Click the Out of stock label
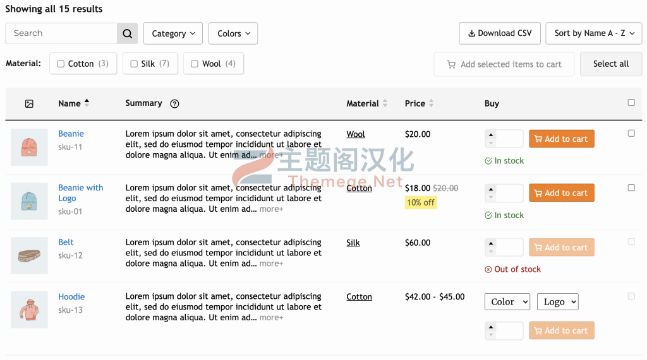The image size is (647, 360). [513, 269]
